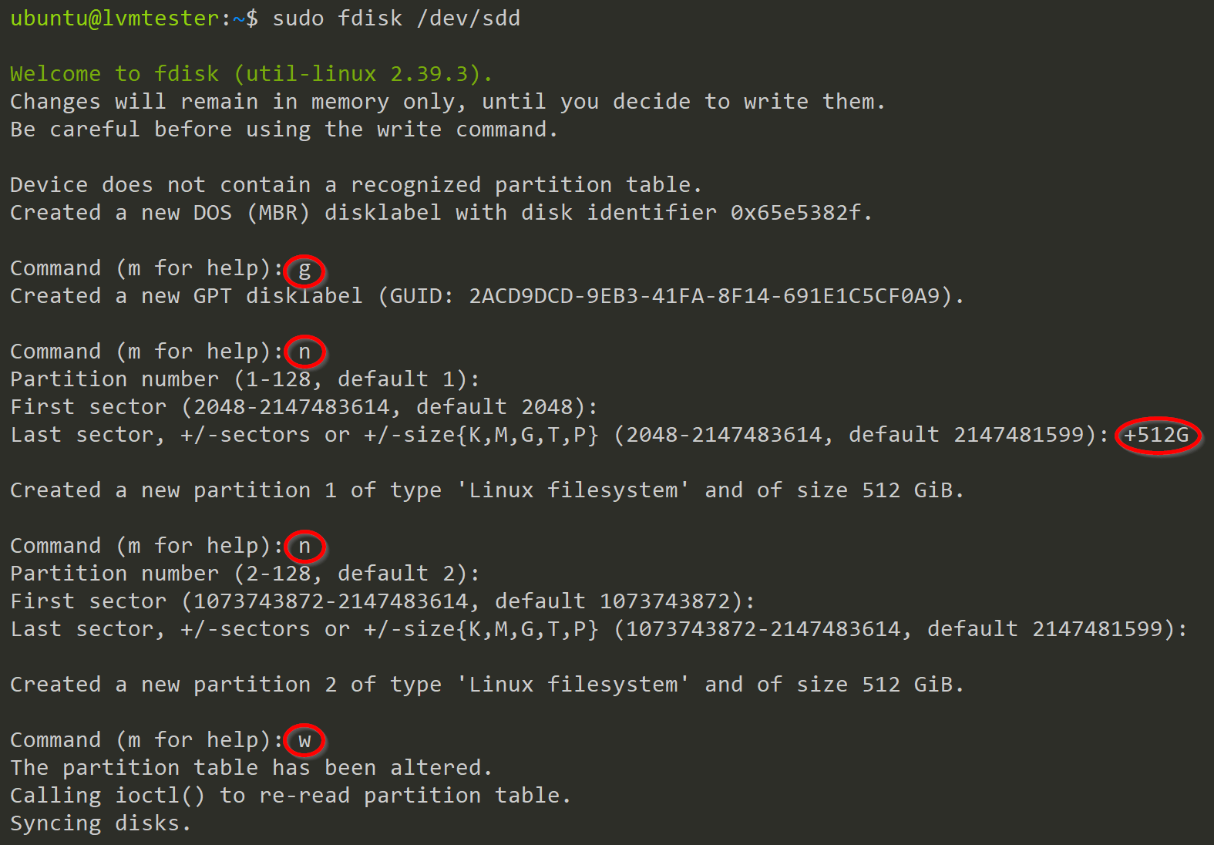1214x845 pixels.
Task: Click 'Calling ioctl()' message line
Action: pyautogui.click(x=291, y=796)
